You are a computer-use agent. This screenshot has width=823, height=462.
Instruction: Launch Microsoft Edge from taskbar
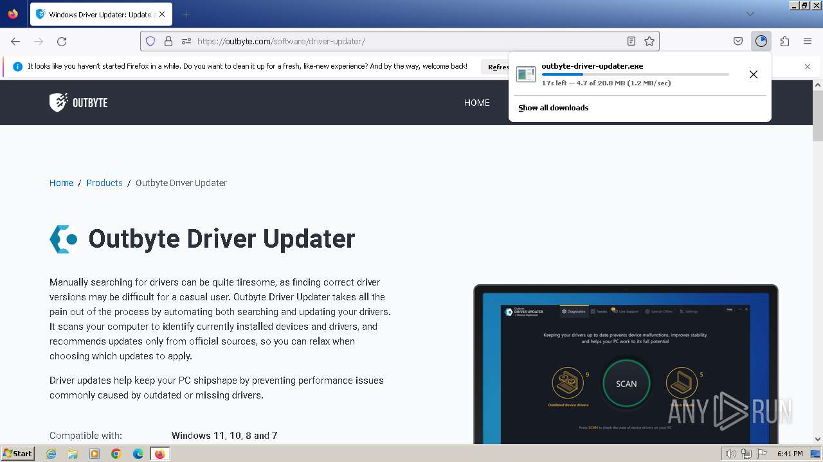[138, 454]
